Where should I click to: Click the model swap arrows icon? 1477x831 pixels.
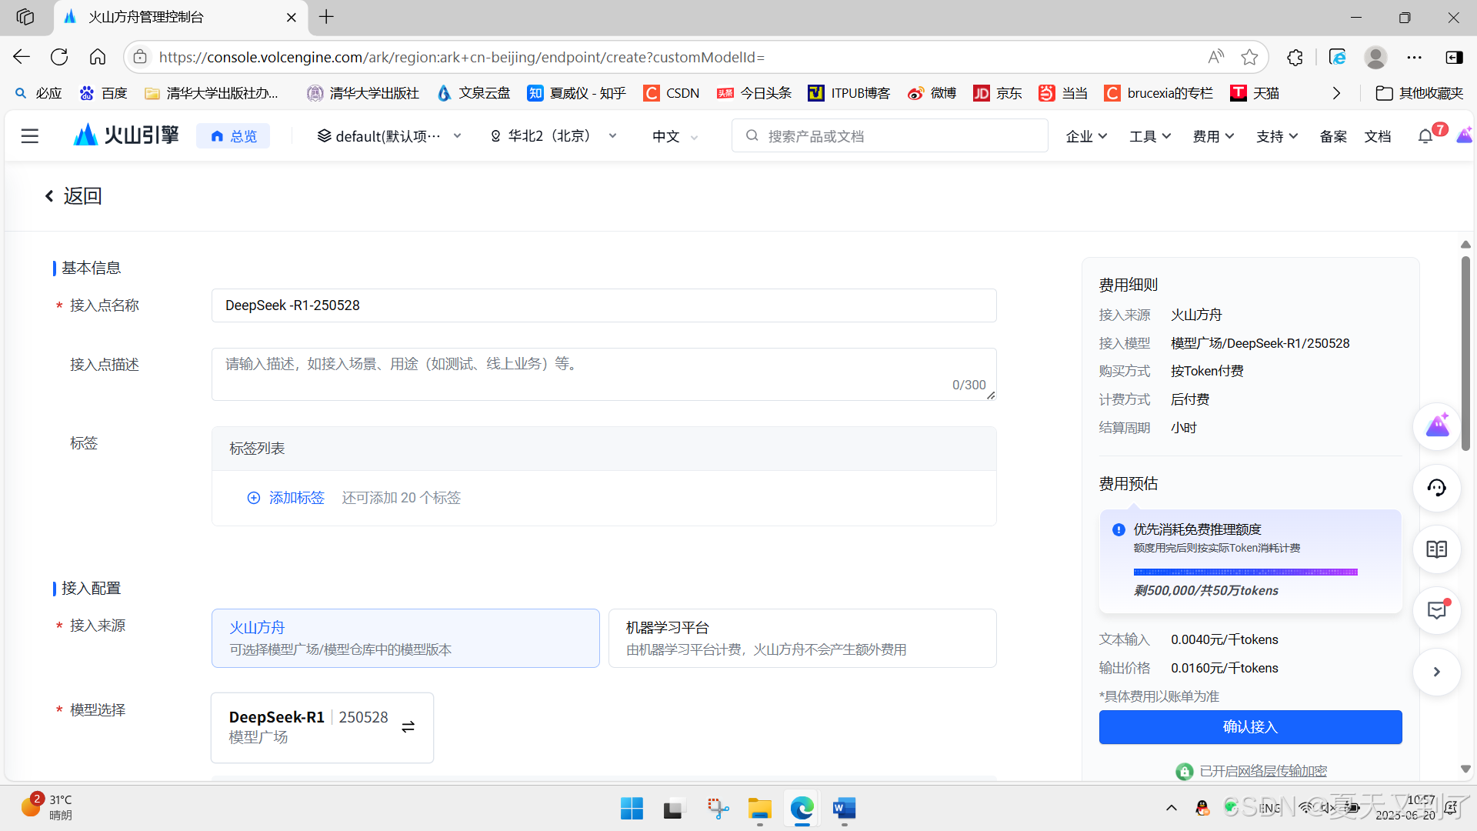(408, 727)
